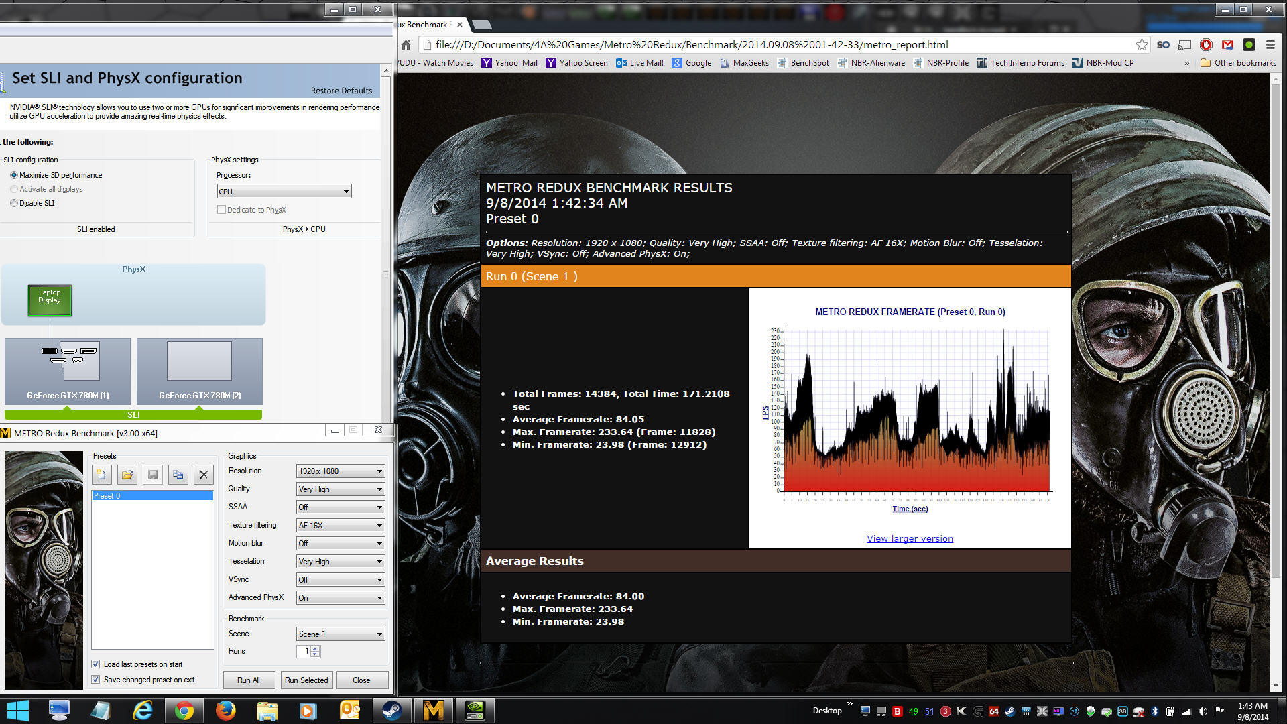
Task: Open Action Center flag icon
Action: (x=1219, y=711)
